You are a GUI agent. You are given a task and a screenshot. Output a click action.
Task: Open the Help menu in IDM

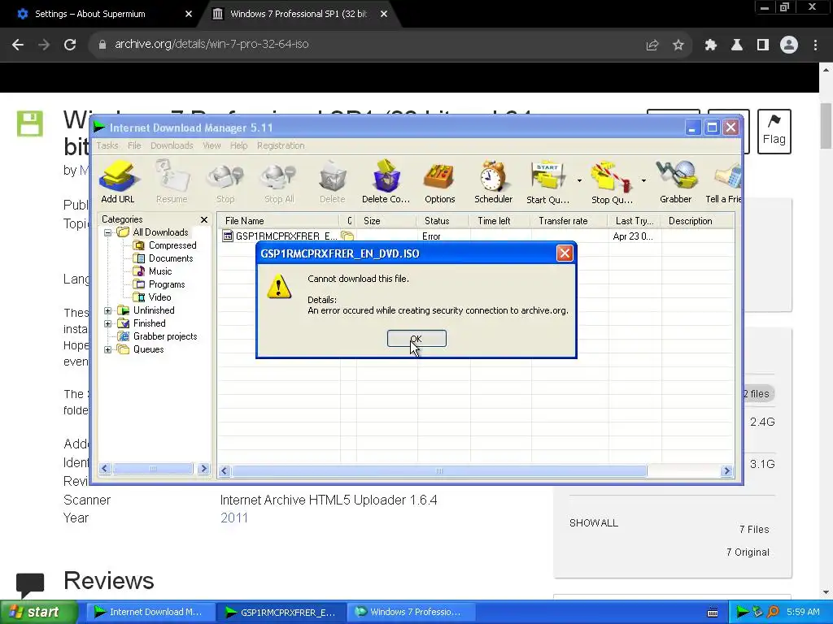coord(238,145)
